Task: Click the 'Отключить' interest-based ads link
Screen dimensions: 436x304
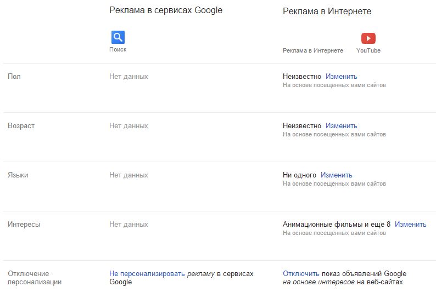Action: [x=301, y=274]
